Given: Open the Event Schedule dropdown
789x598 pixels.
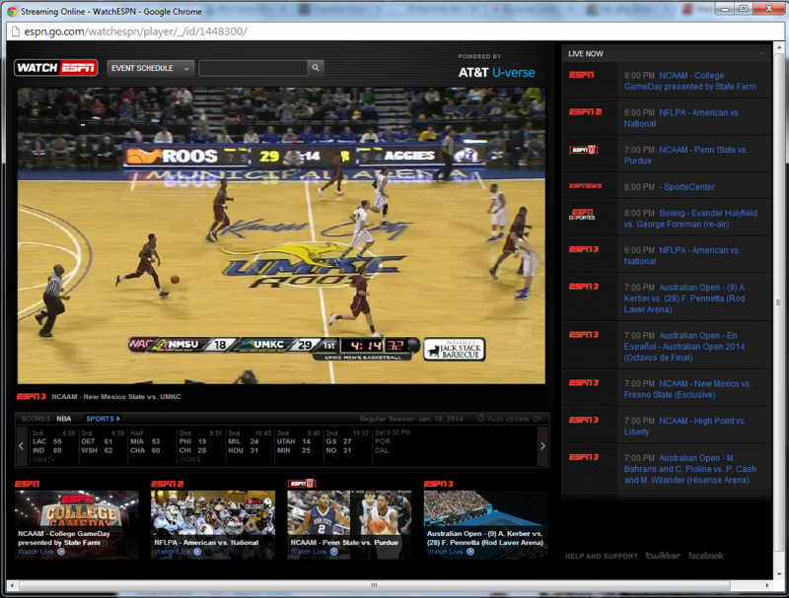Looking at the screenshot, I should (150, 68).
